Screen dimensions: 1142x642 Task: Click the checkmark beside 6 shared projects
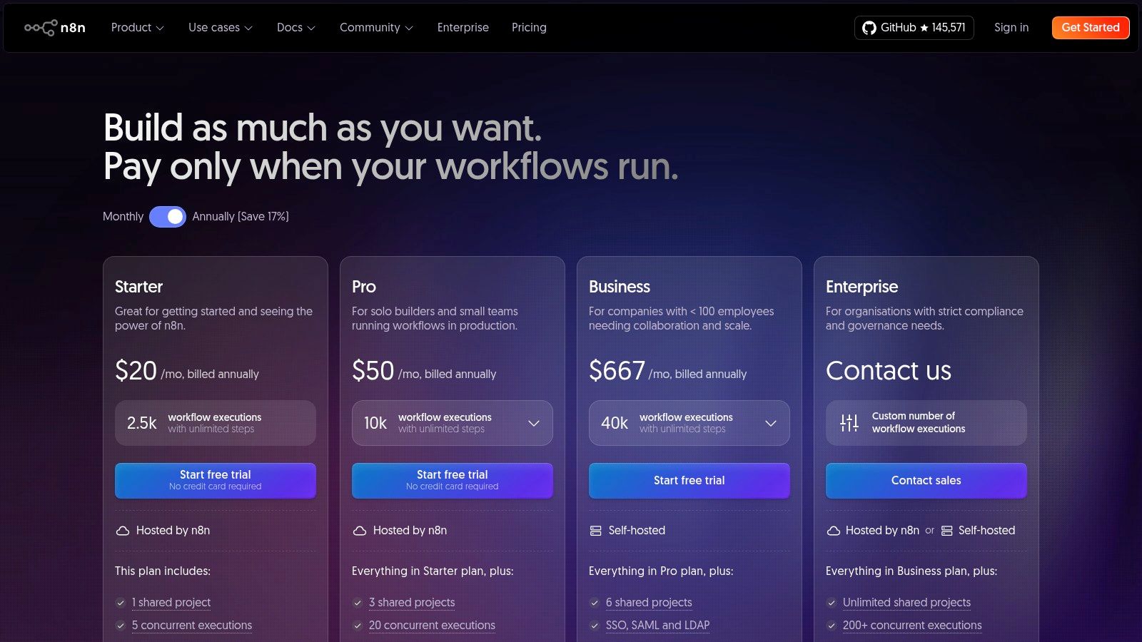[595, 603]
